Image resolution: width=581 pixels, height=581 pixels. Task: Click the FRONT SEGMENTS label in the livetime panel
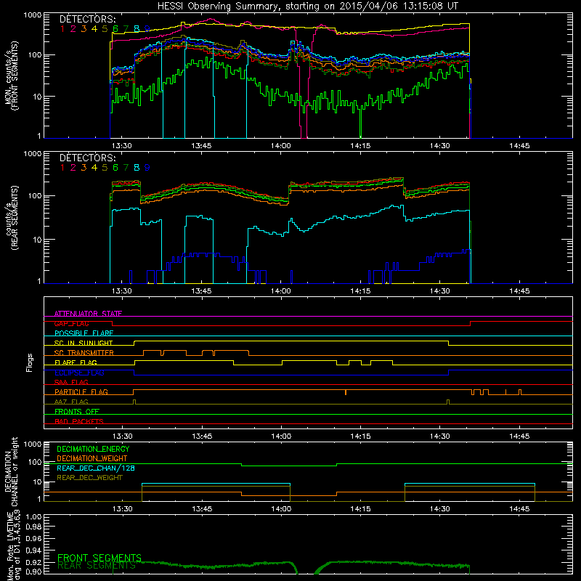99,558
